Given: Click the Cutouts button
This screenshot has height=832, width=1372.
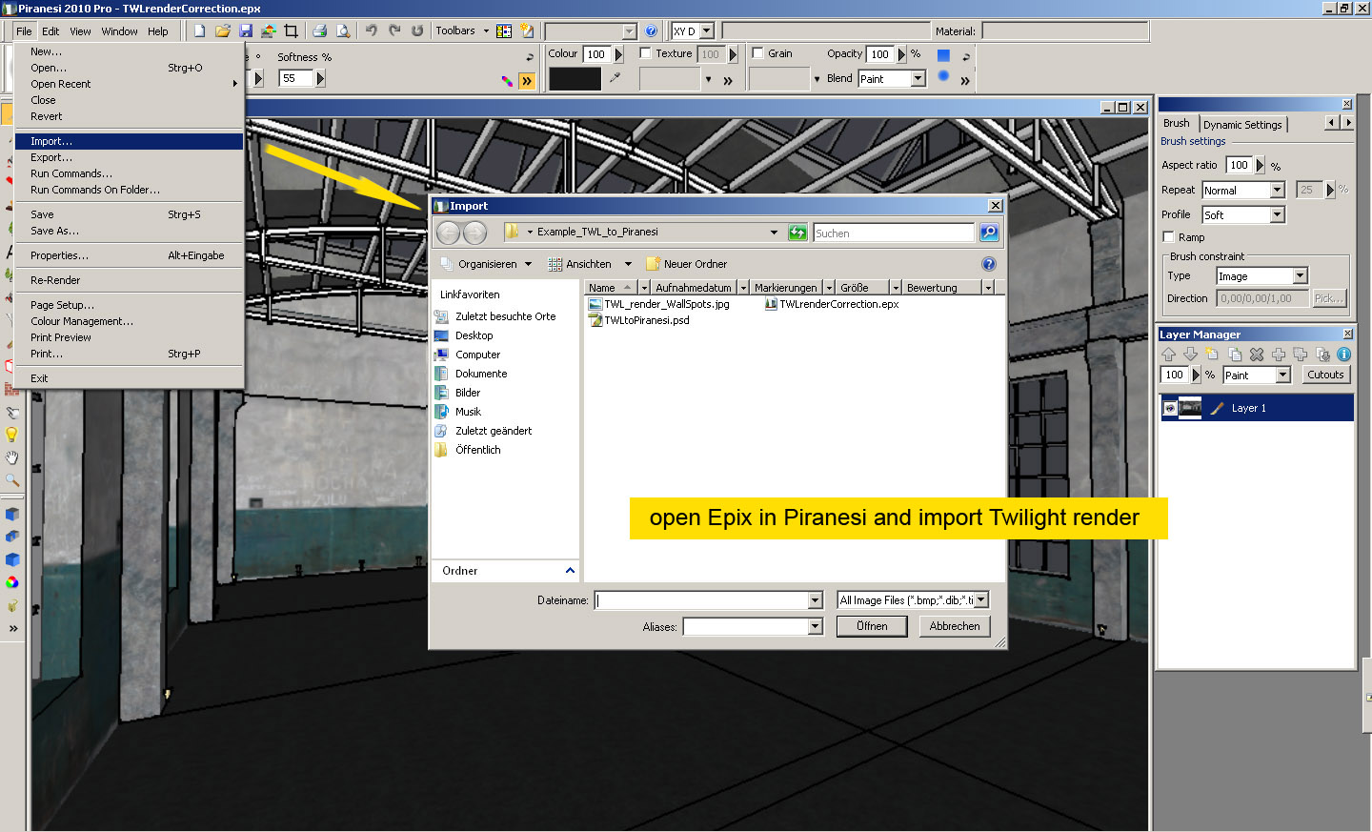Looking at the screenshot, I should [1325, 375].
